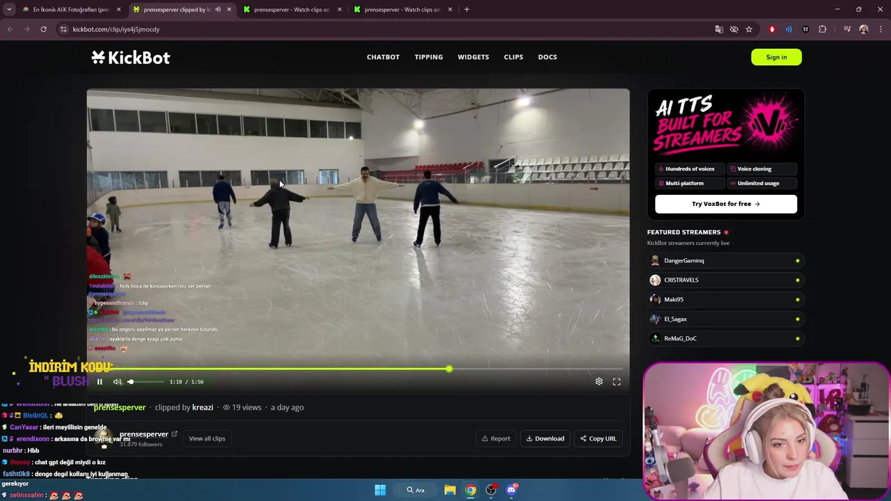View site information icon in address bar
The width and height of the screenshot is (891, 501).
[x=63, y=29]
